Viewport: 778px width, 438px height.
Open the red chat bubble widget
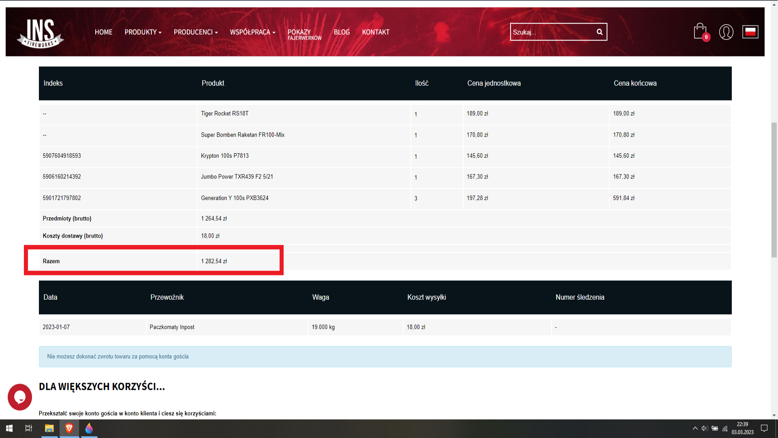(19, 397)
